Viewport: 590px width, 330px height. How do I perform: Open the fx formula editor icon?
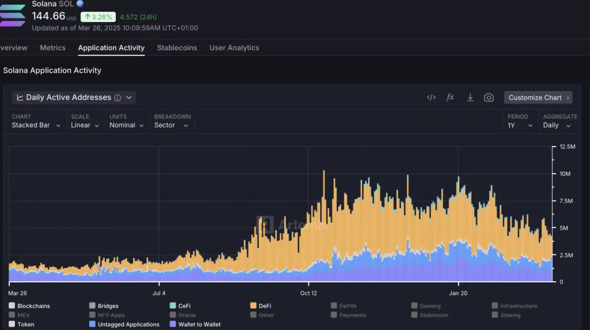pyautogui.click(x=450, y=98)
